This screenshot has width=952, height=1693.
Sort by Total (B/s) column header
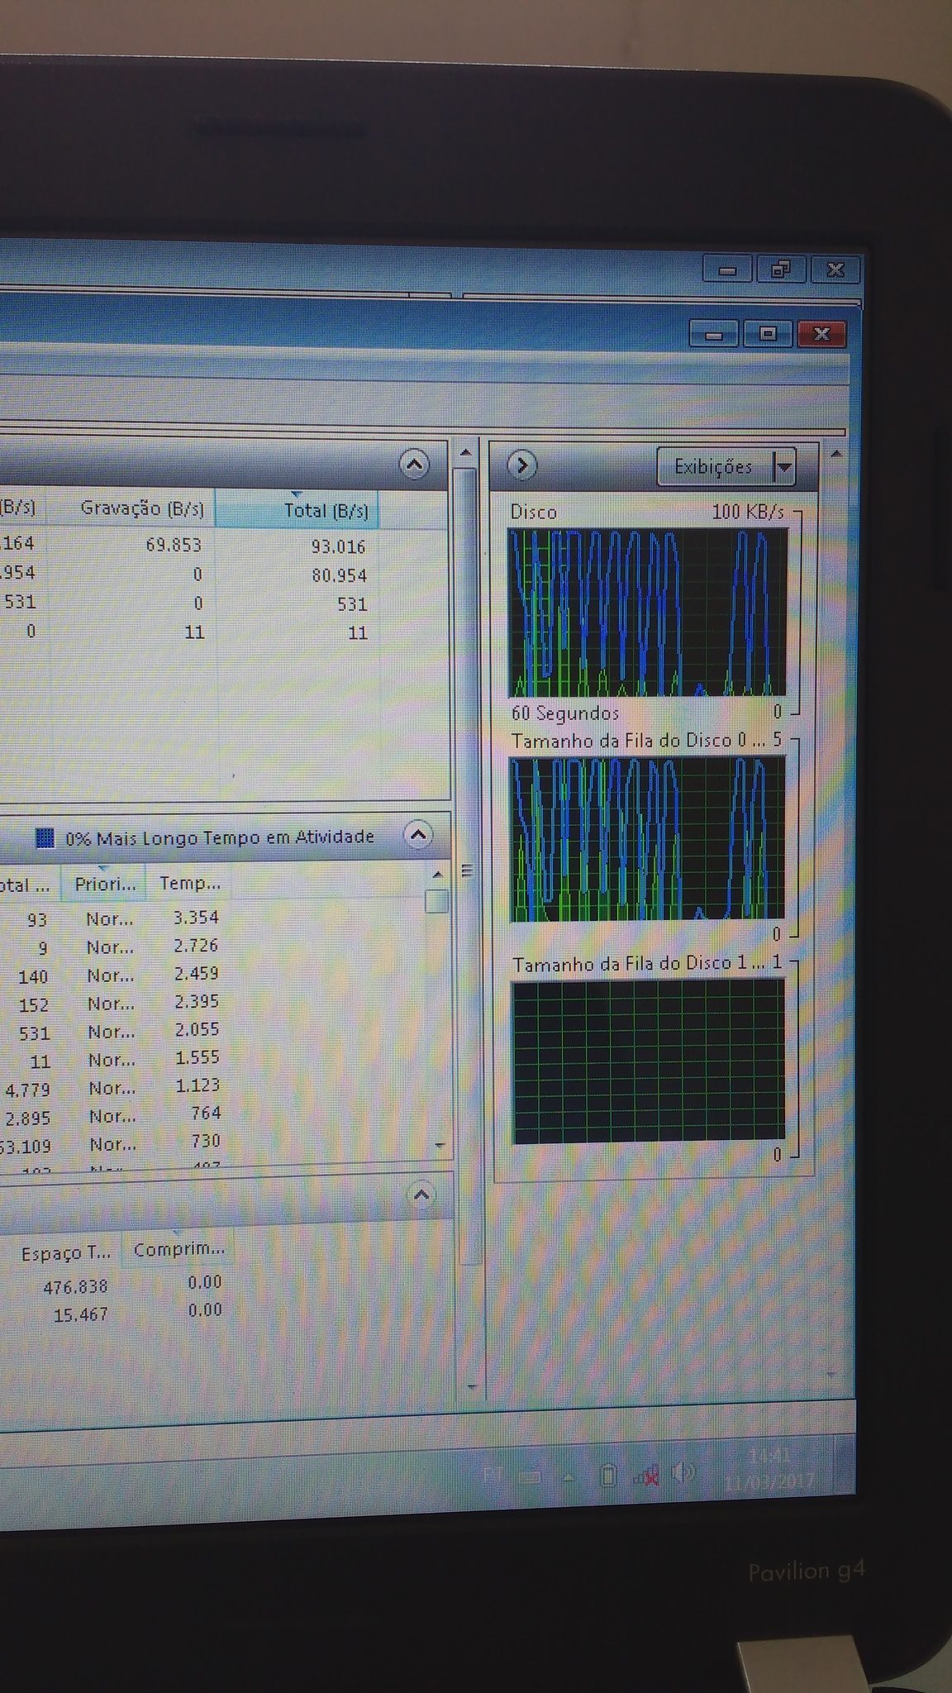(297, 509)
